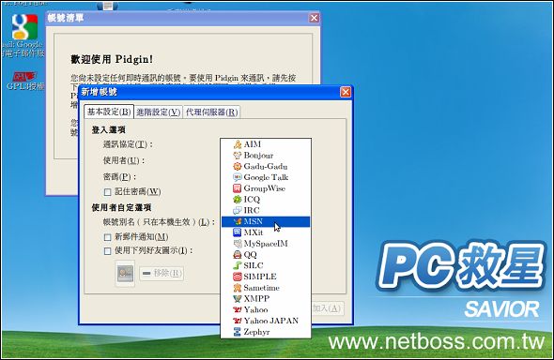Choose the MXit protocol icon
This screenshot has height=360, width=554.
click(238, 232)
